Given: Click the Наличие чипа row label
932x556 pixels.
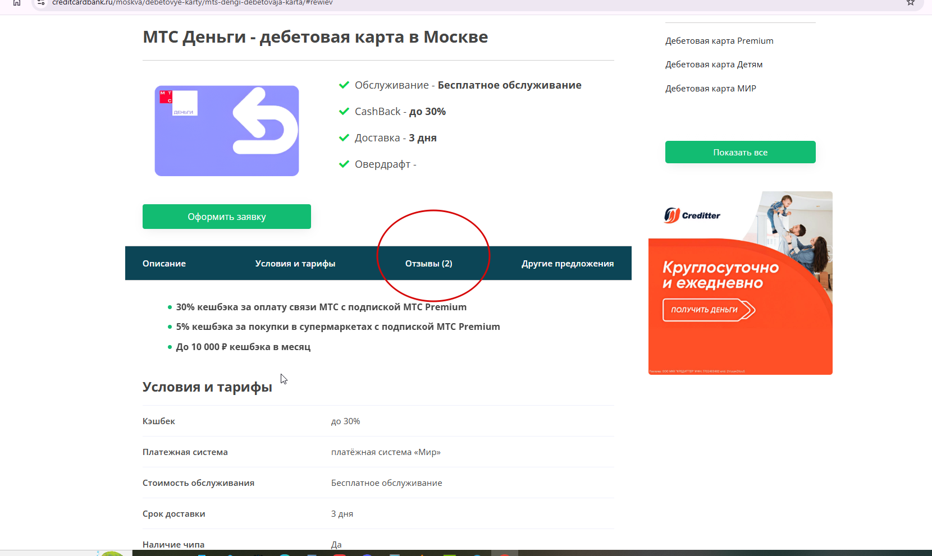Looking at the screenshot, I should pyautogui.click(x=173, y=544).
